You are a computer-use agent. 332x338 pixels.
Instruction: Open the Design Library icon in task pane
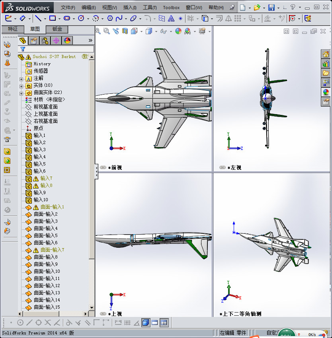click(326, 64)
